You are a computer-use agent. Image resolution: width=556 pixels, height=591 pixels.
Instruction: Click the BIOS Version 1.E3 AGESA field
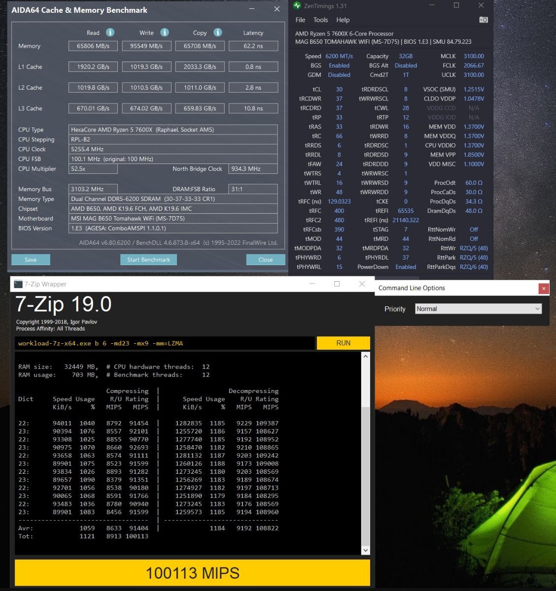(173, 229)
